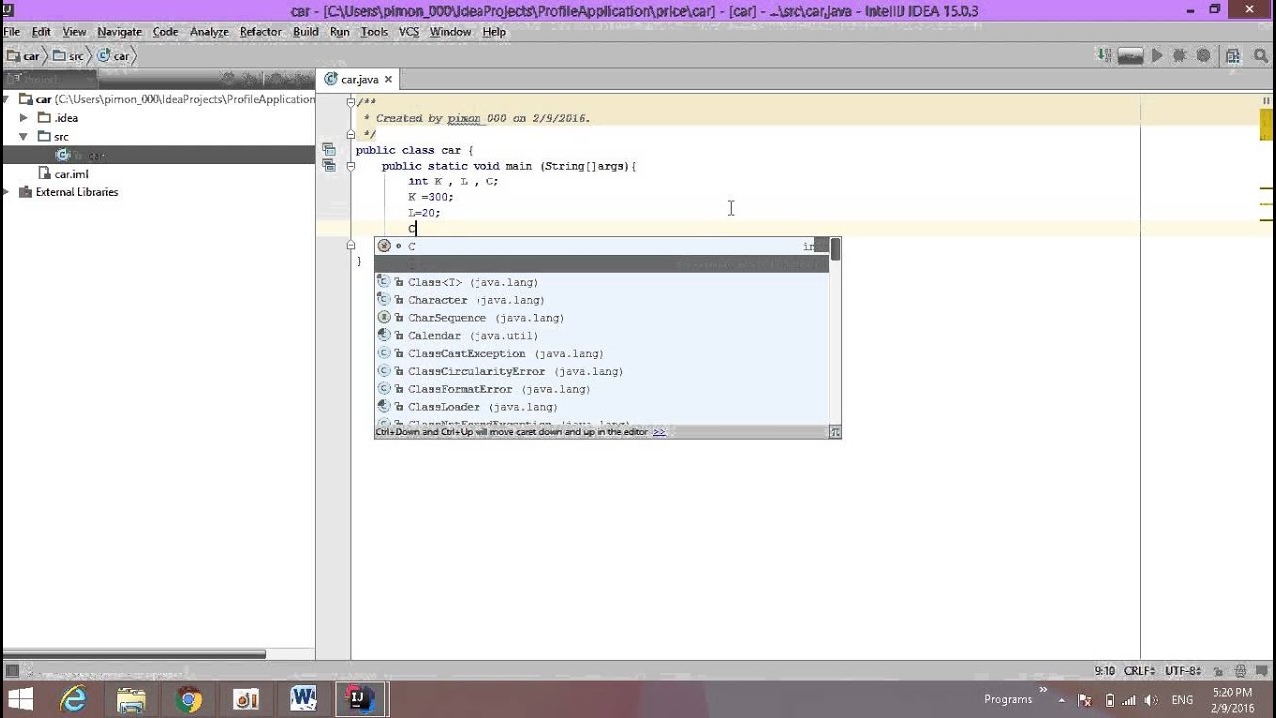
Task: Click the run gutter icon beside main method
Action: click(328, 166)
